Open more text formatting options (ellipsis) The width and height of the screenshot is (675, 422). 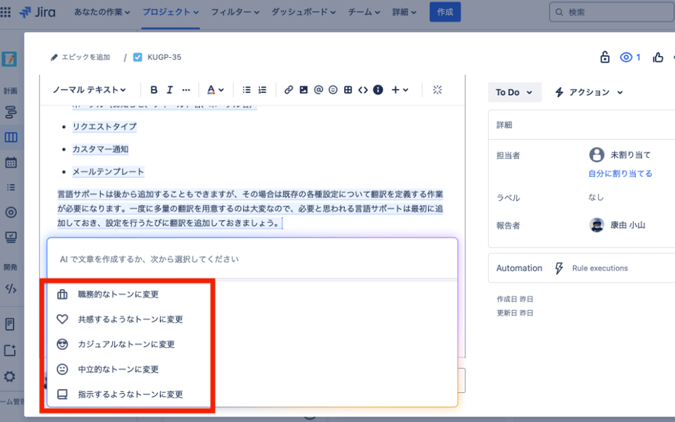186,90
